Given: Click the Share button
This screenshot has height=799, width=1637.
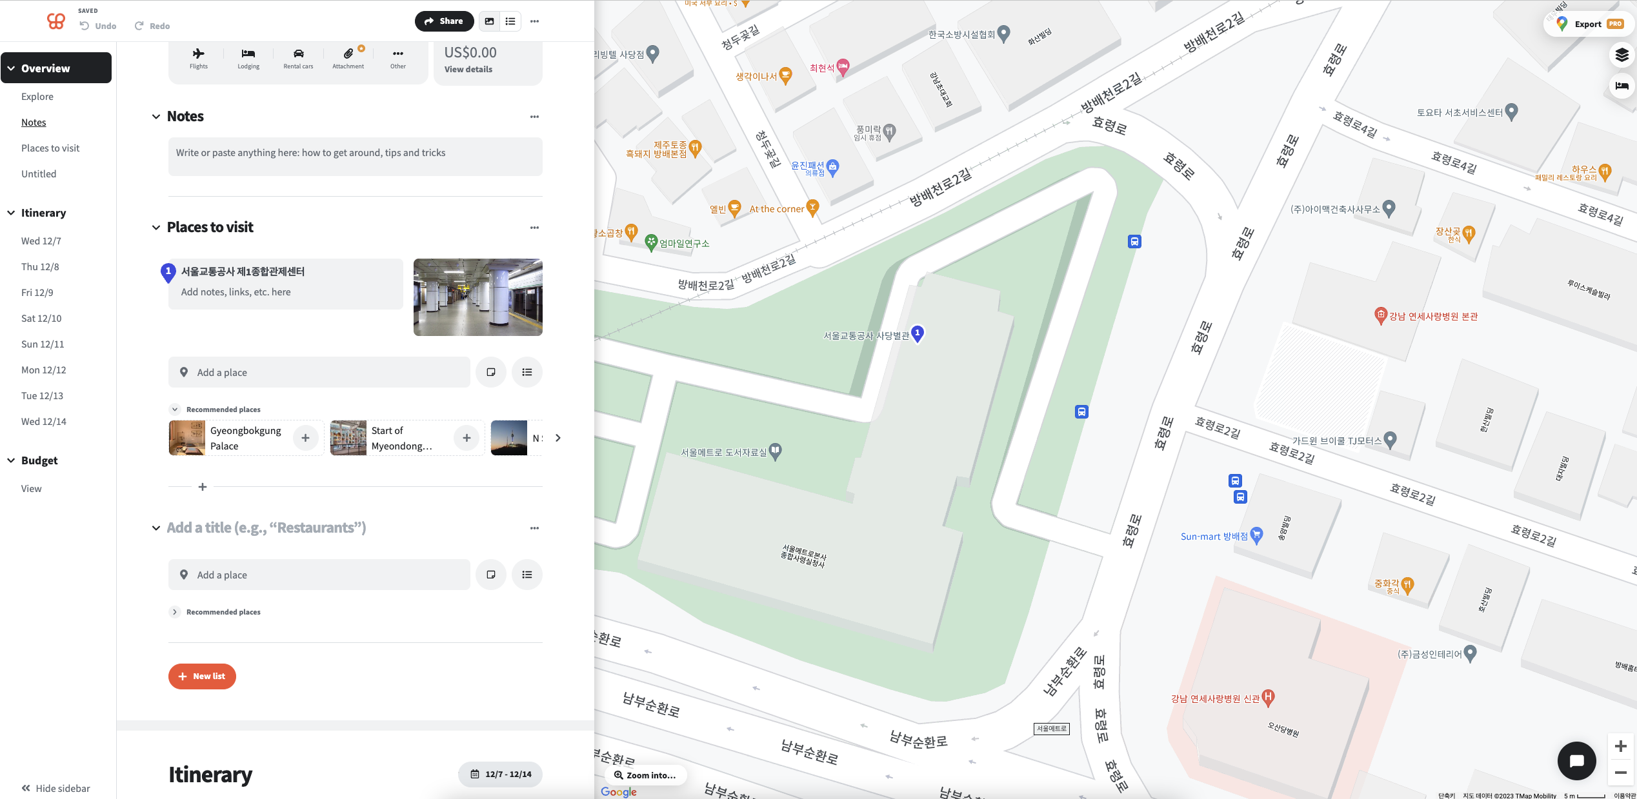Looking at the screenshot, I should point(444,21).
